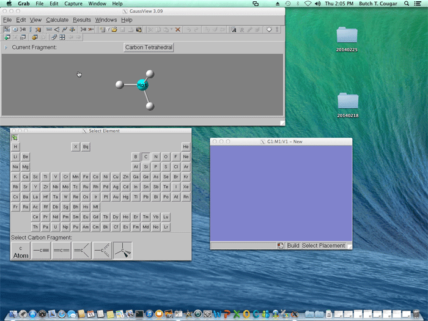Click the New molecule toolbar icon
The image size is (428, 321).
(x=102, y=29)
